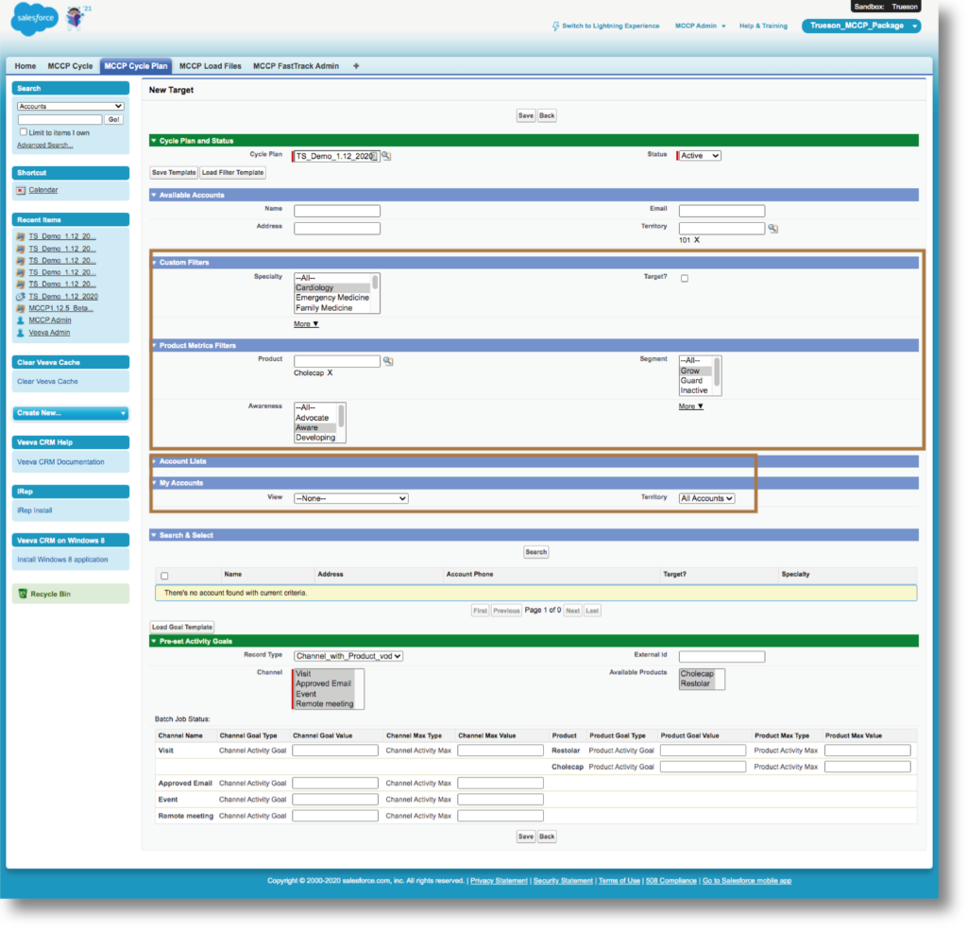Click the calendar shortcut icon
Image resolution: width=967 pixels, height=932 pixels.
(x=21, y=190)
